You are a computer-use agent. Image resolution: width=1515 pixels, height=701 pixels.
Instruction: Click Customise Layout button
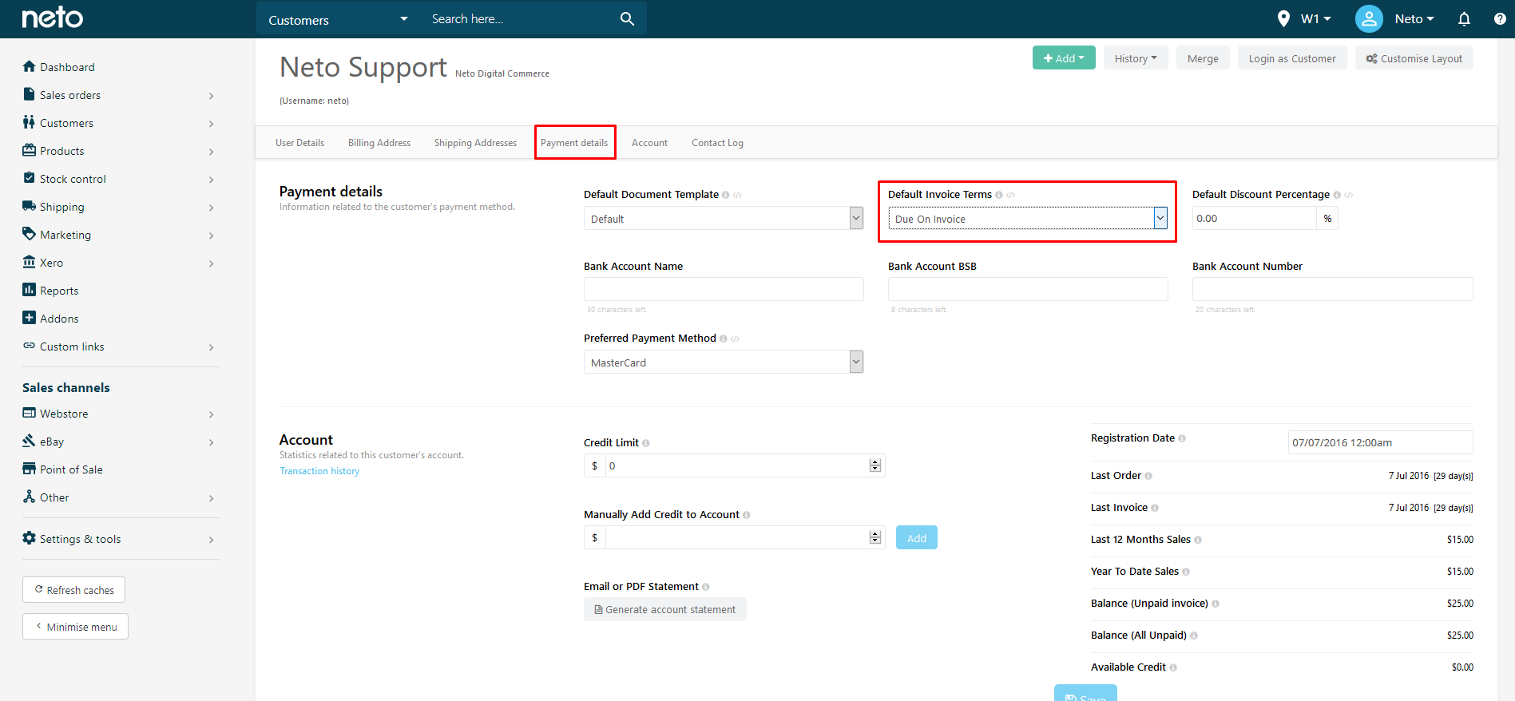pyautogui.click(x=1414, y=58)
